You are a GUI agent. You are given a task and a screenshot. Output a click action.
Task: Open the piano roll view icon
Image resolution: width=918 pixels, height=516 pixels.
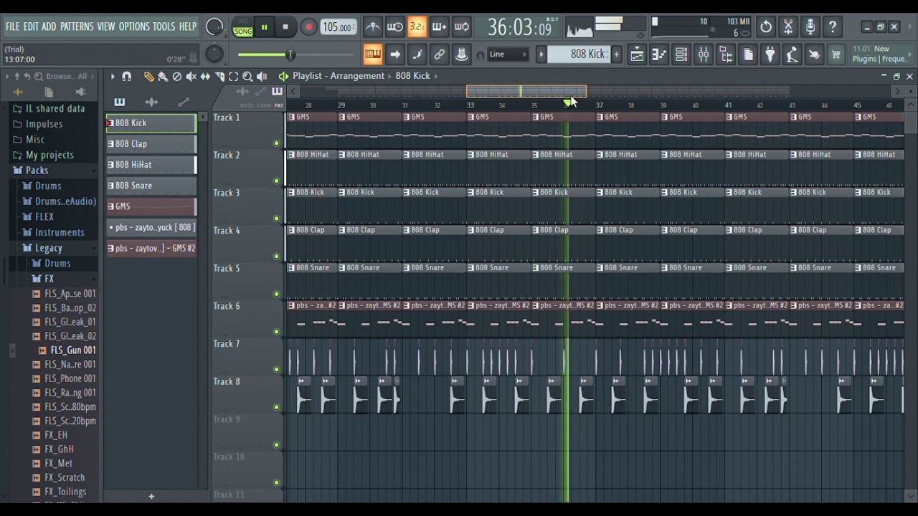[x=659, y=54]
